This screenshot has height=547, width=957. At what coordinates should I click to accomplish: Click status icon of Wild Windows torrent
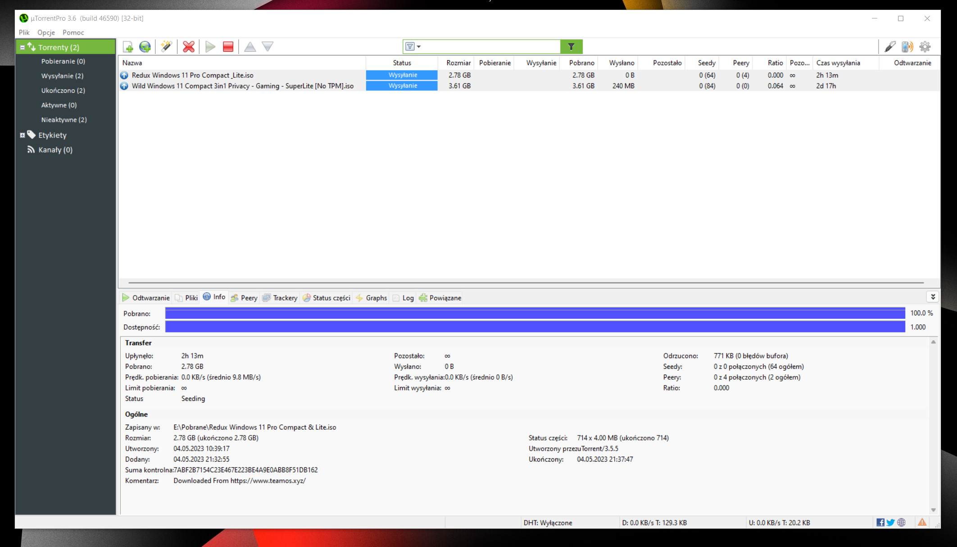point(124,86)
